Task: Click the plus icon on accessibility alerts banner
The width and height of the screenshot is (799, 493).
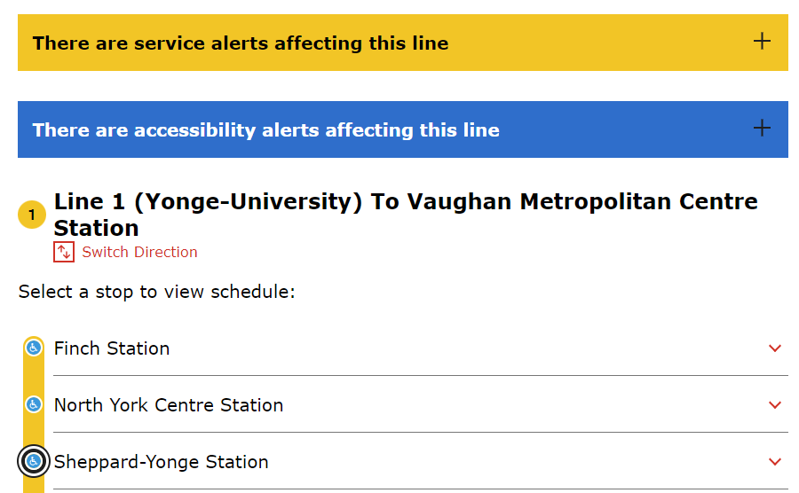Action: [762, 129]
